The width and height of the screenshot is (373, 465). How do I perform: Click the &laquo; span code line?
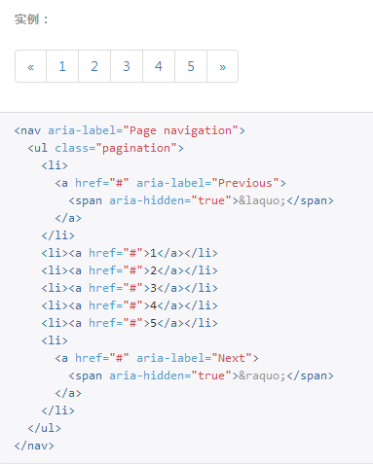(201, 200)
